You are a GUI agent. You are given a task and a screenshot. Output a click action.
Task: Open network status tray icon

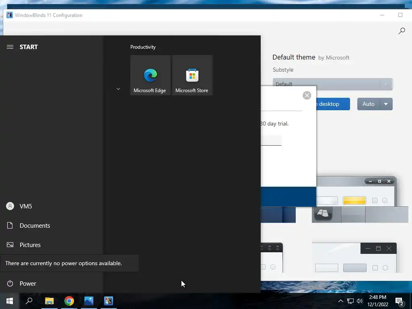[x=350, y=301]
